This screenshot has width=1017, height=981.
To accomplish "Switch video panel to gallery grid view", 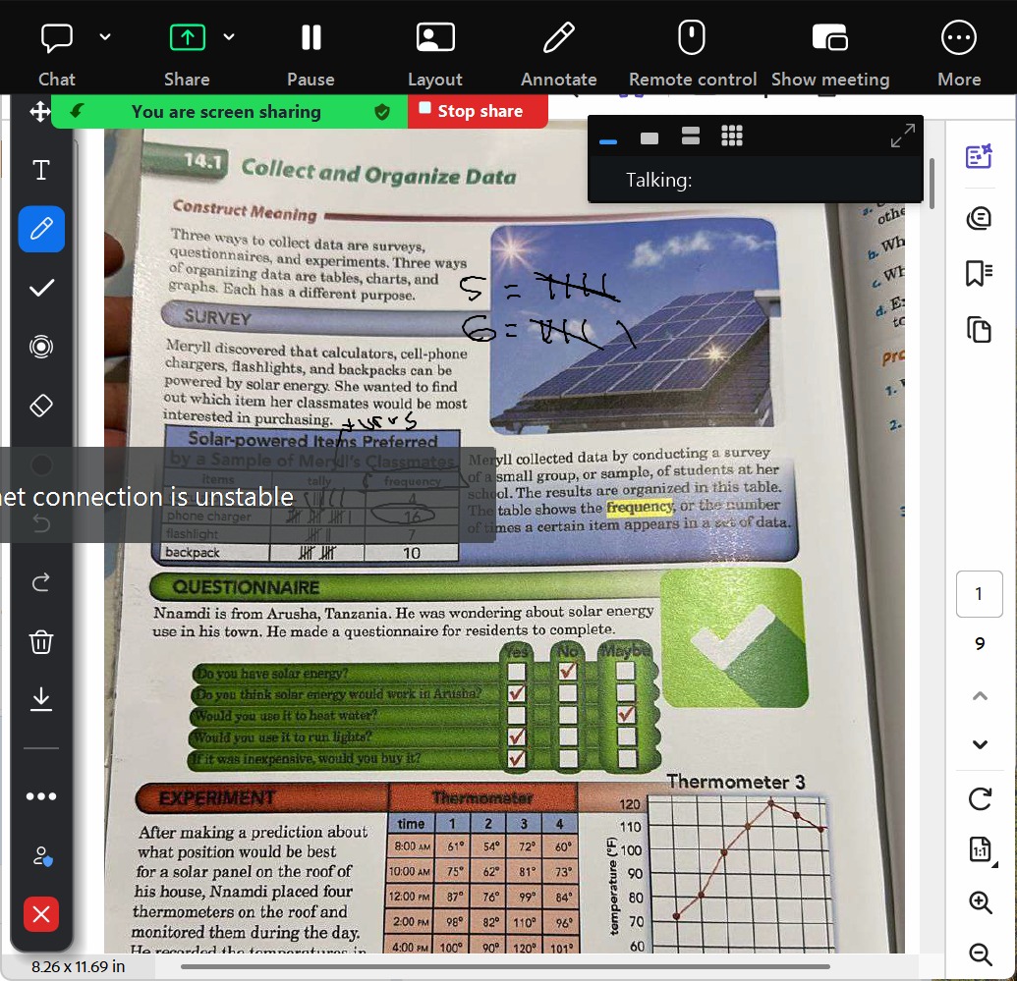I will pyautogui.click(x=732, y=136).
